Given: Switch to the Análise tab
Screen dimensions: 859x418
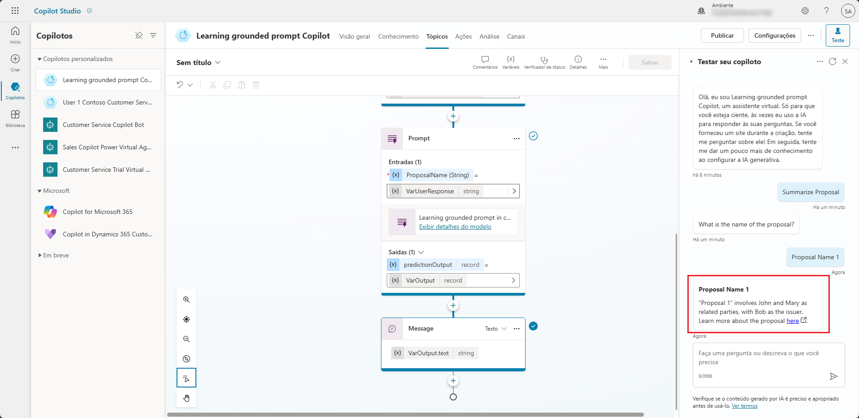Looking at the screenshot, I should (489, 36).
